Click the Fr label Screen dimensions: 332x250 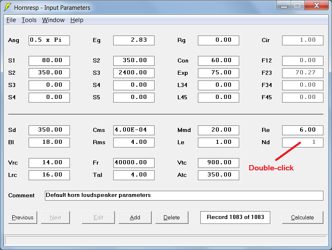(96, 163)
